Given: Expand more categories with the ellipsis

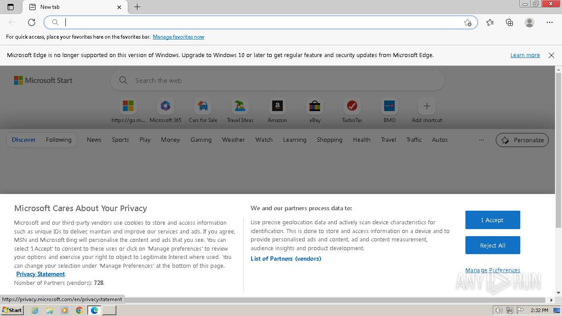Looking at the screenshot, I should coord(482,140).
